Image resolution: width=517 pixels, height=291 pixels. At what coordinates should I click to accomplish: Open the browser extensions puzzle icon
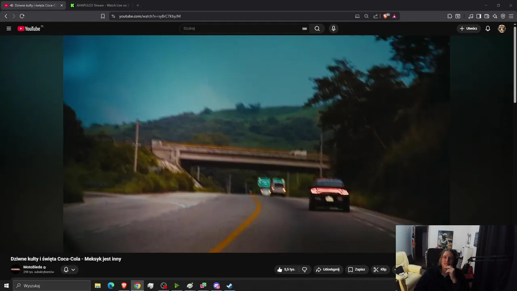tap(450, 16)
